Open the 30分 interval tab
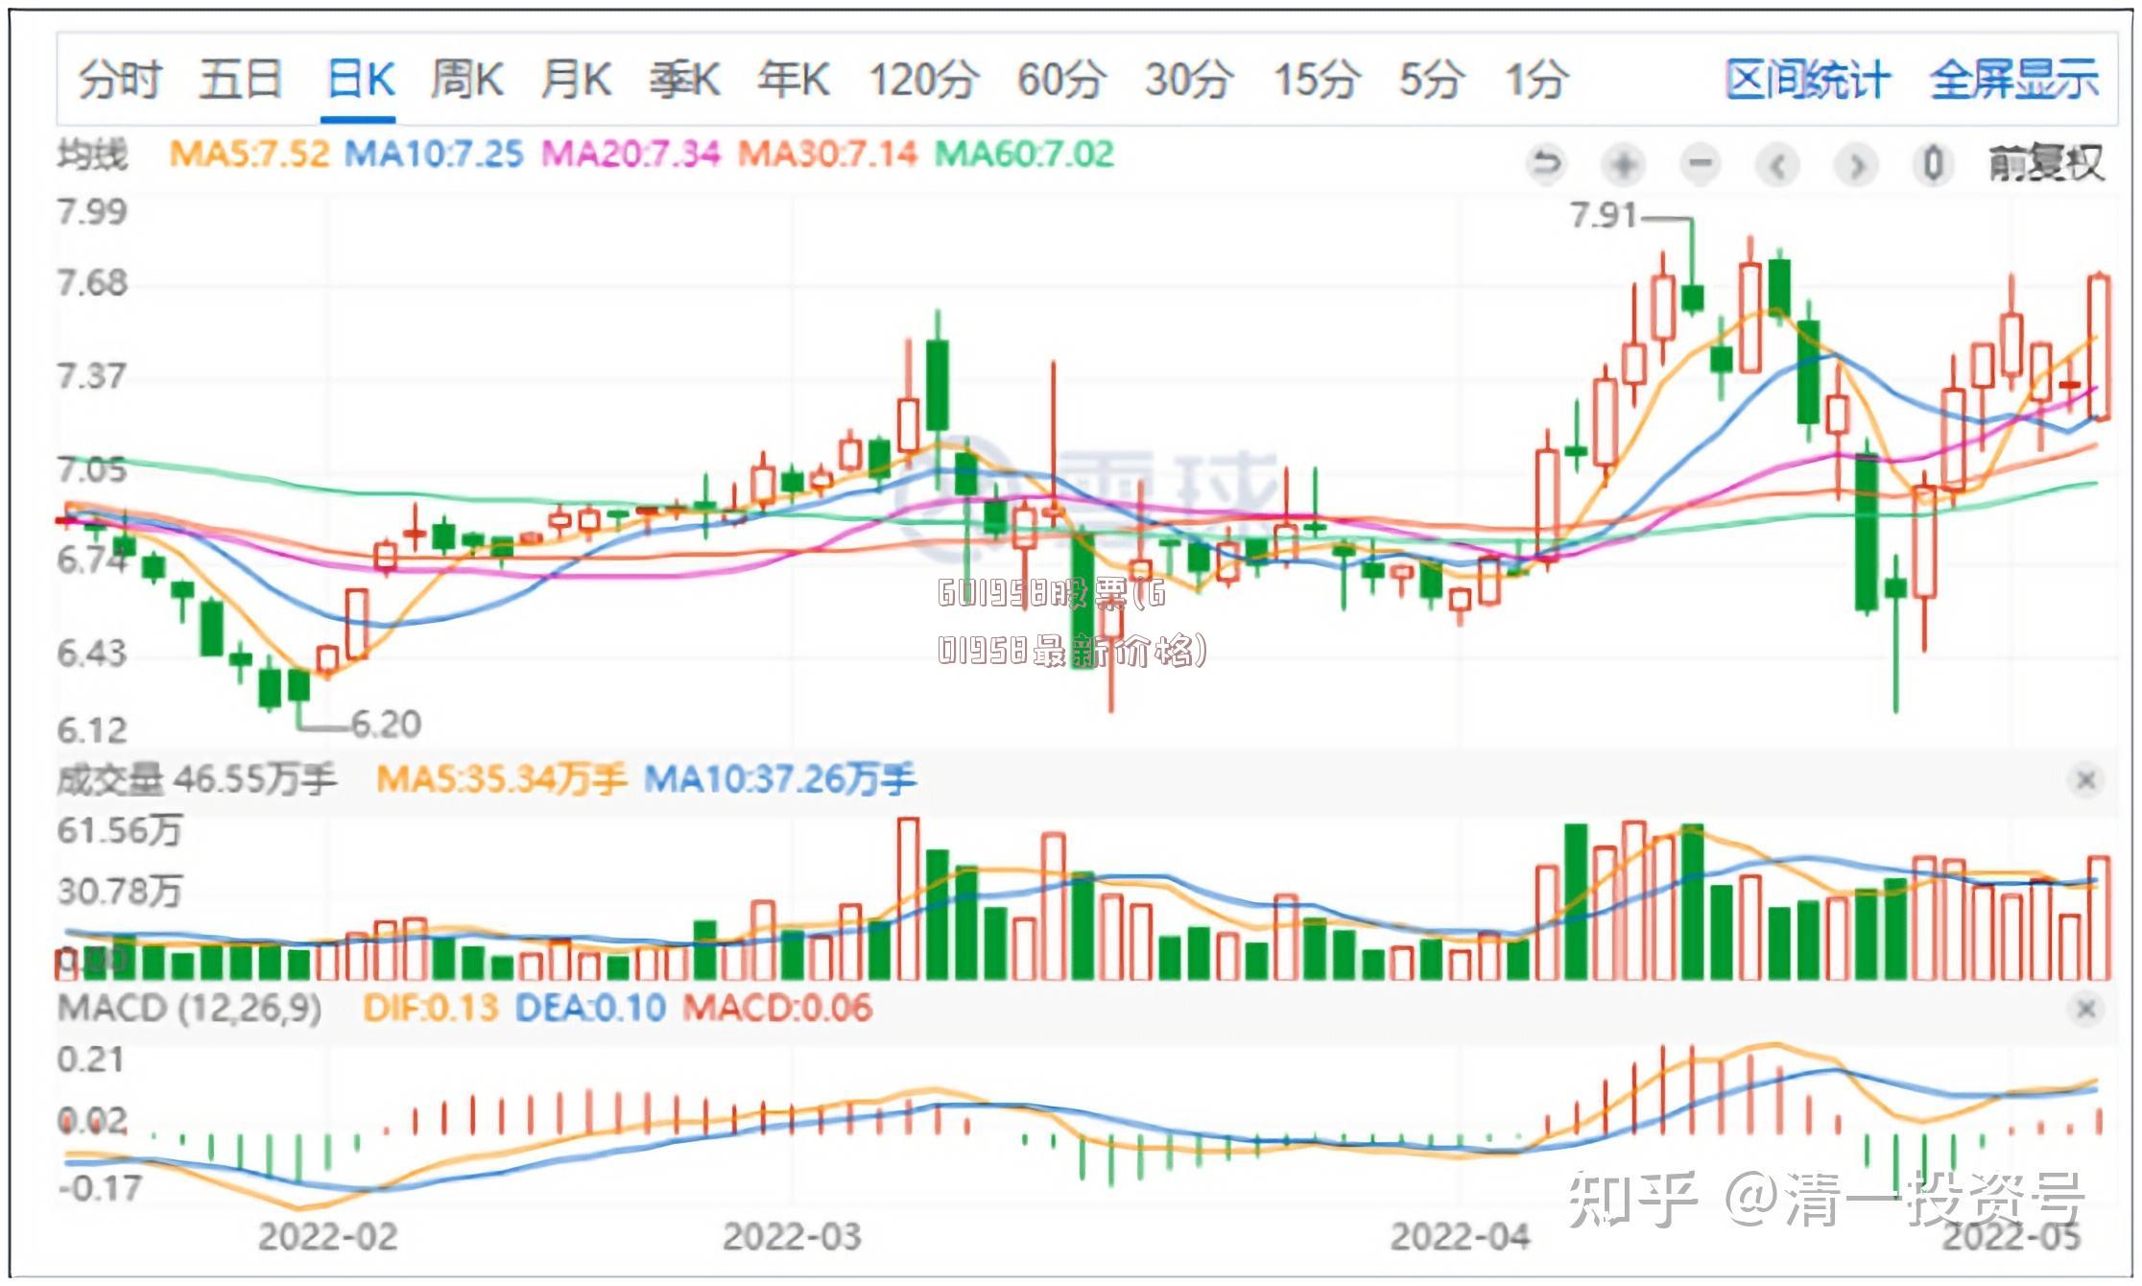 [1189, 79]
